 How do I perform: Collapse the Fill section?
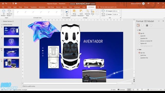(137, 30)
